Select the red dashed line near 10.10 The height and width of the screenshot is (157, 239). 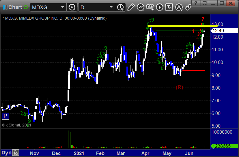click(x=157, y=61)
